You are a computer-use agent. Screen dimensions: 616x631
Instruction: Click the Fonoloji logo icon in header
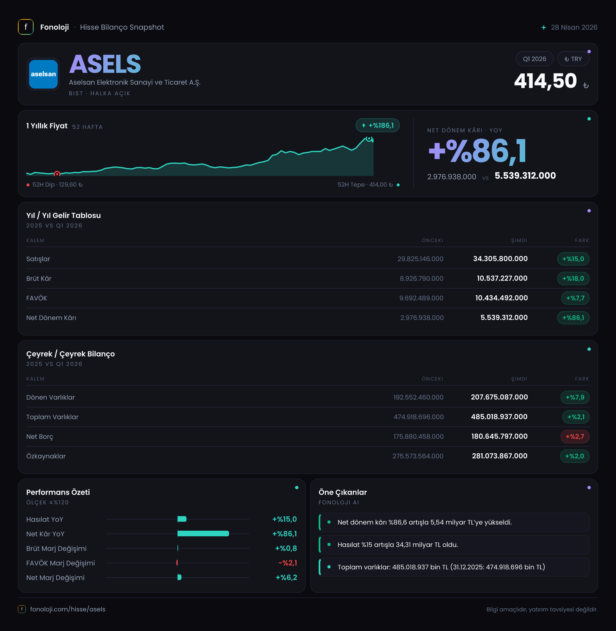click(25, 27)
